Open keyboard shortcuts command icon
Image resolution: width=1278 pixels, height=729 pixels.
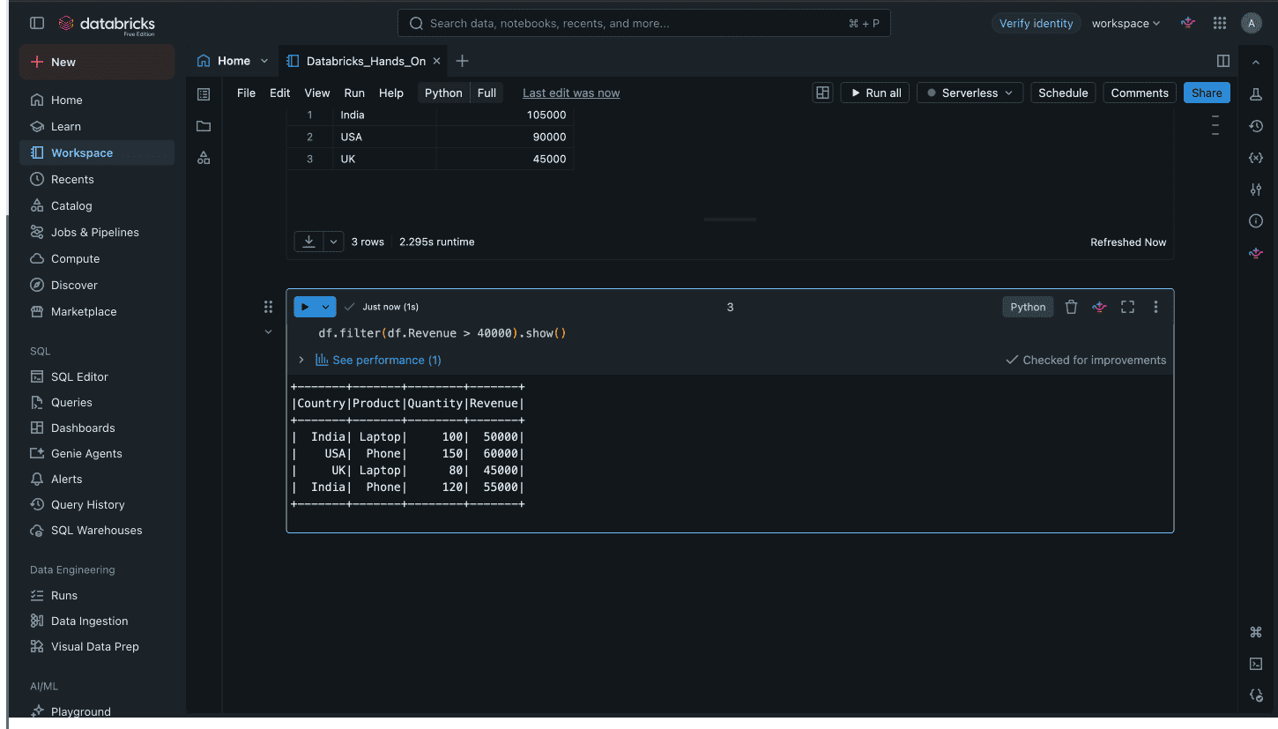tap(1256, 632)
